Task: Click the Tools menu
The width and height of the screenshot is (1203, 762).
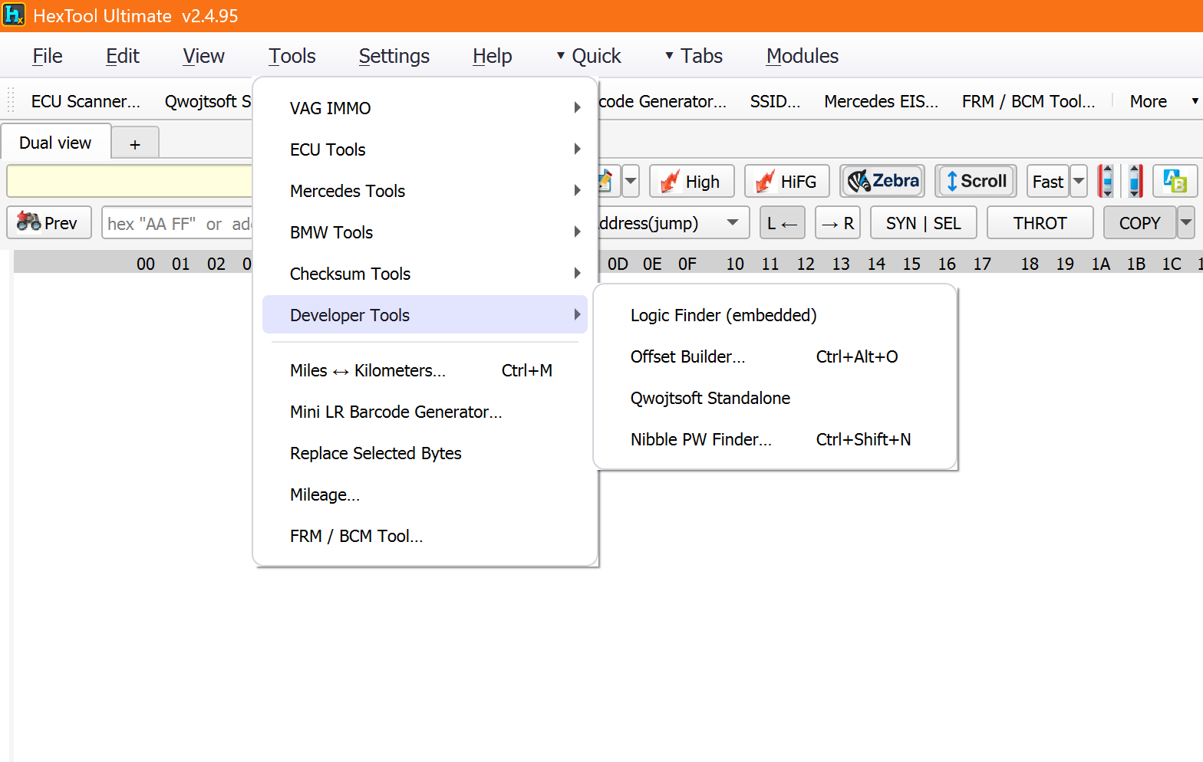Action: point(292,56)
